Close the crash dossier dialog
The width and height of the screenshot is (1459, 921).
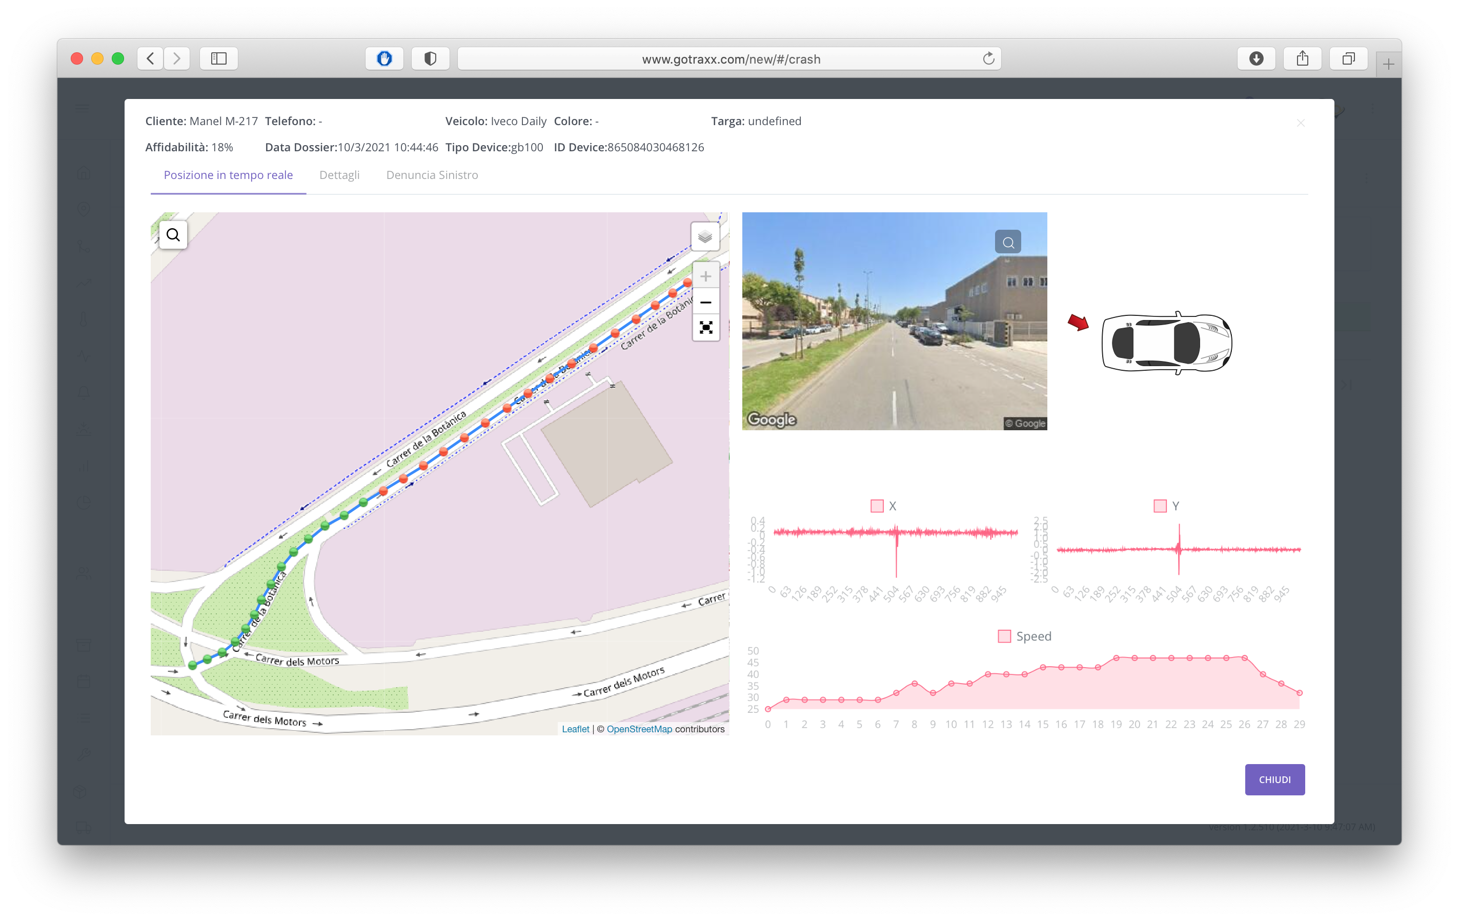pos(1300,123)
